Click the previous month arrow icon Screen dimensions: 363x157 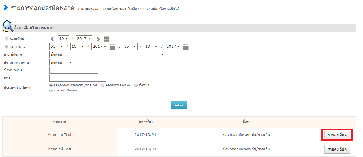point(52,39)
